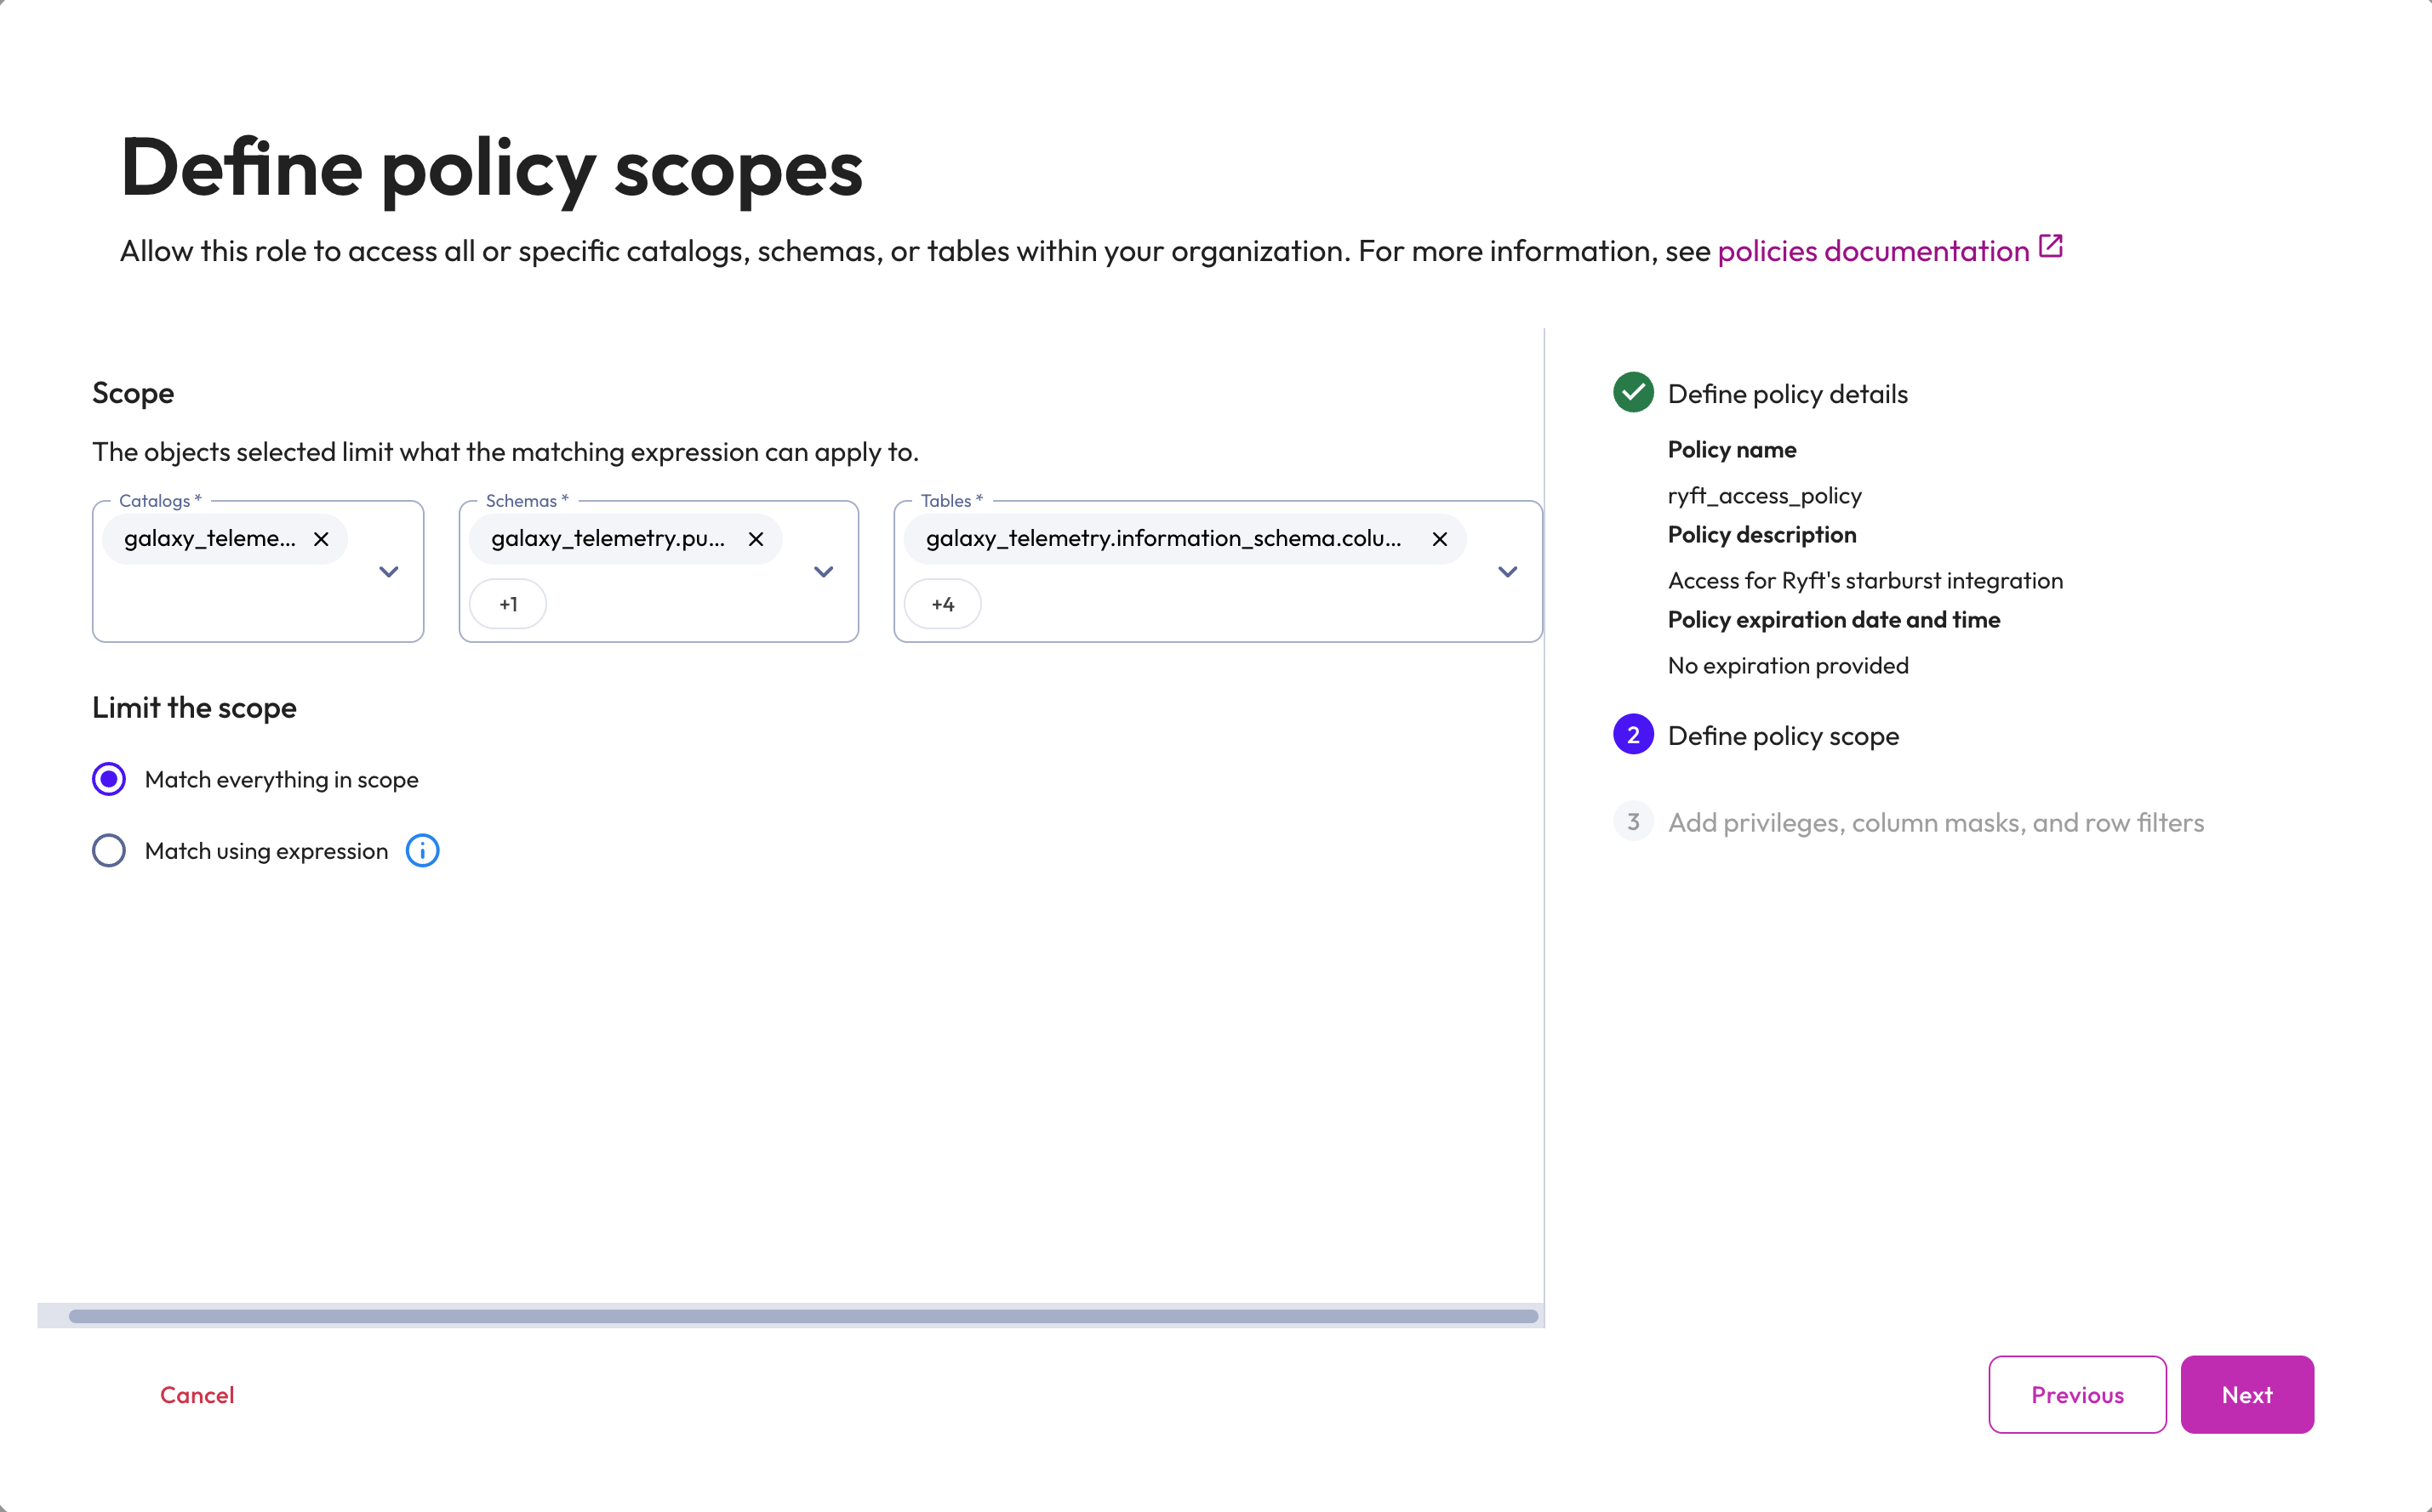Screen dimensions: 2432x1512
Task: Click the horizontal scrollbar
Action: [802, 1316]
